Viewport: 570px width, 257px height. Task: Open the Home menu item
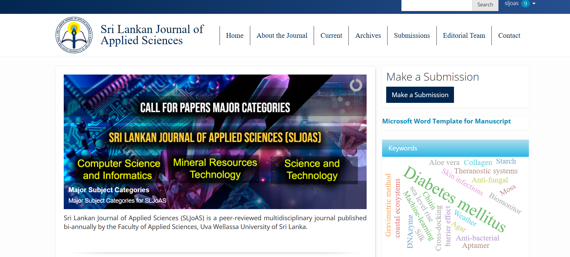click(x=234, y=35)
